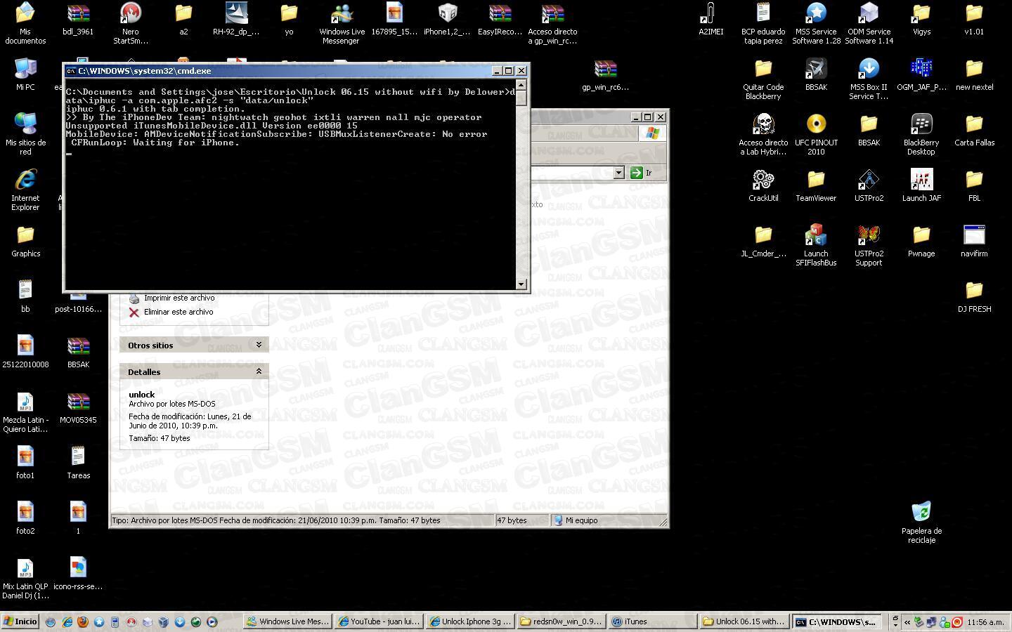1012x632 pixels.
Task: Click the cmd window vertical scroll thumb
Action: [521, 98]
